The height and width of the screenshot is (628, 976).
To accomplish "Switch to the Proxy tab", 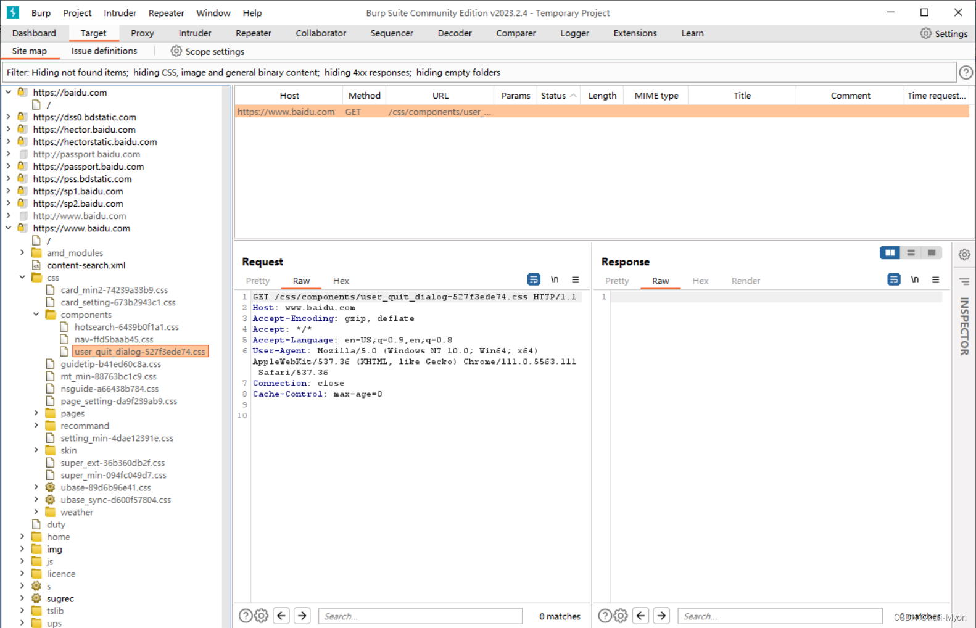I will [143, 33].
